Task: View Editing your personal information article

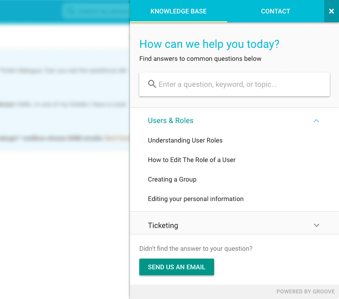Action: pos(196,199)
